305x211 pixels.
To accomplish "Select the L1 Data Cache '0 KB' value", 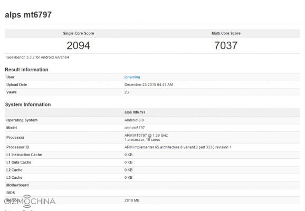I will click(128, 162).
